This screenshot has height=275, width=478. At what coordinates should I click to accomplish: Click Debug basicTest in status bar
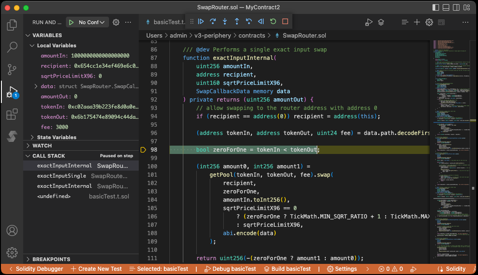(x=230, y=269)
